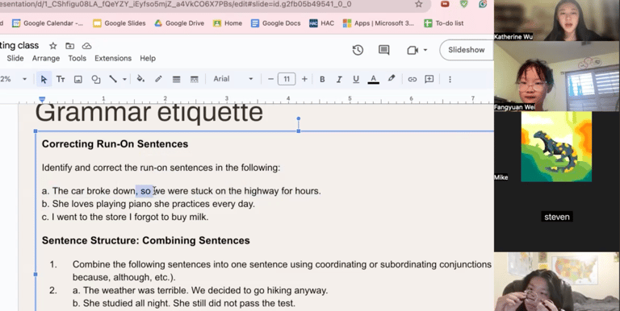Open the Arrange menu

[46, 58]
